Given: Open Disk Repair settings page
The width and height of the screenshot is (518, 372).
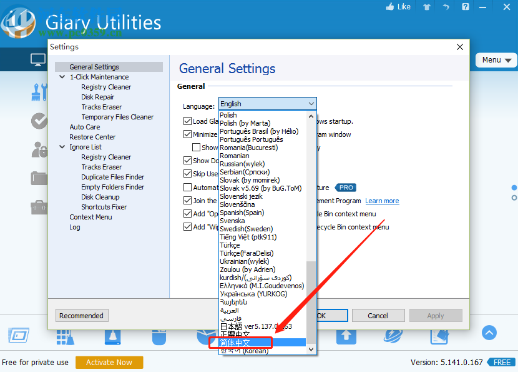Looking at the screenshot, I should click(x=98, y=97).
